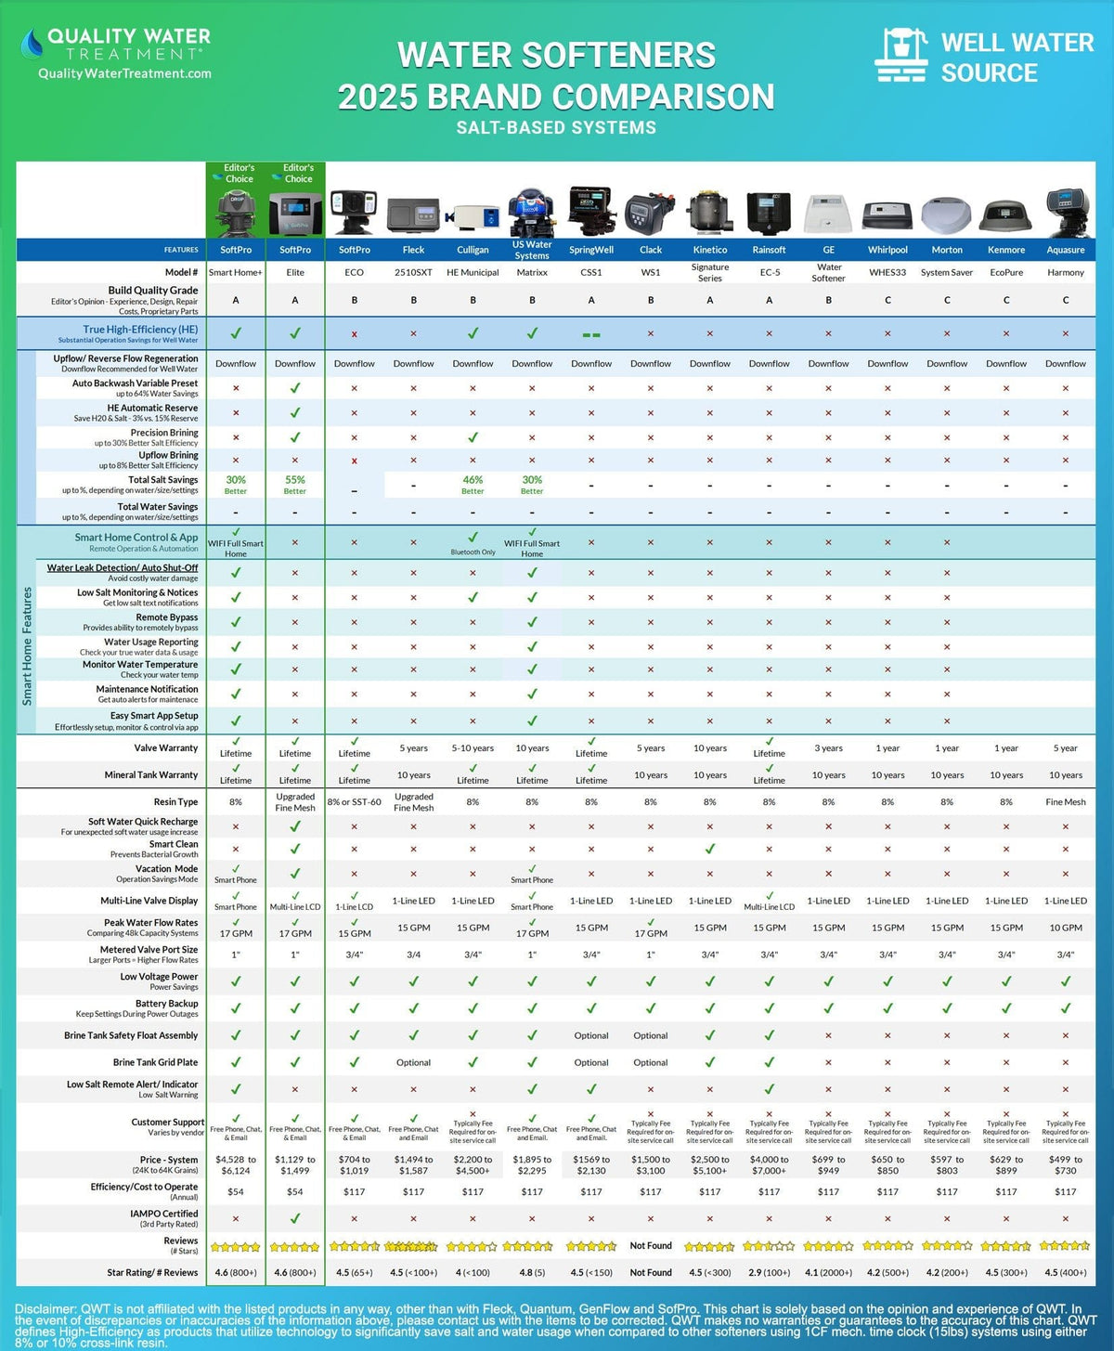Viewport: 1114px width, 1351px height.
Task: Click the star rating icons for Kinetico
Action: click(710, 1246)
